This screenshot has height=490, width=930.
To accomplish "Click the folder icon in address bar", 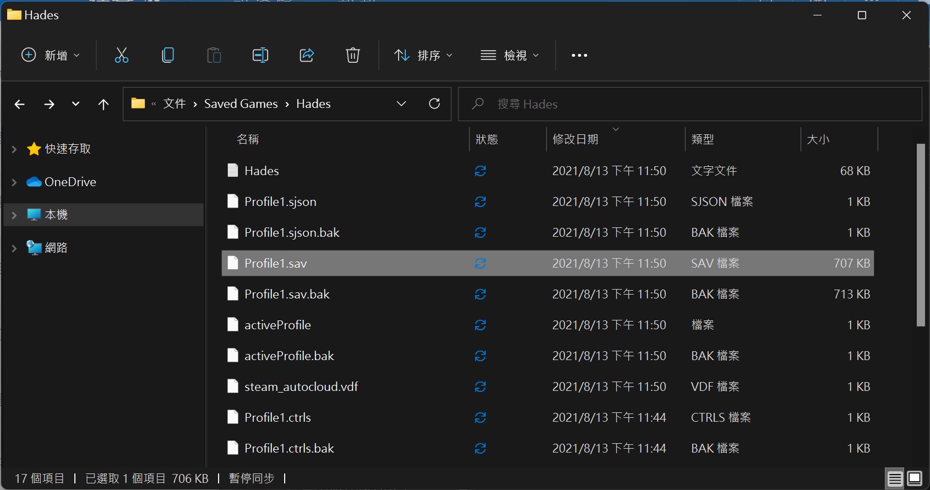I will (138, 104).
